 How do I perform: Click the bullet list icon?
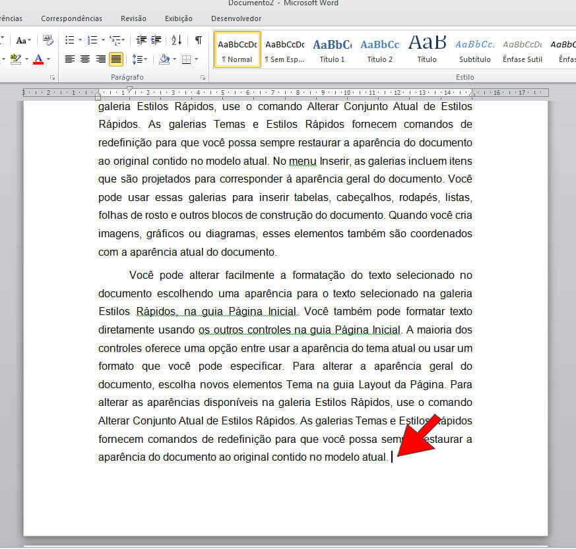coord(69,40)
